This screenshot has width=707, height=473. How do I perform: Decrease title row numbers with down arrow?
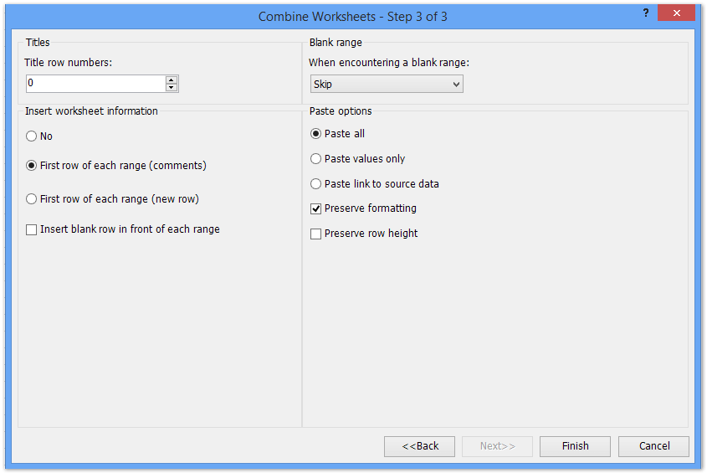click(172, 87)
